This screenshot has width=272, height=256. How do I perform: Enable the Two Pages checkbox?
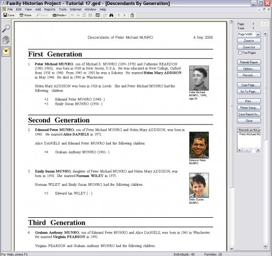(240, 52)
